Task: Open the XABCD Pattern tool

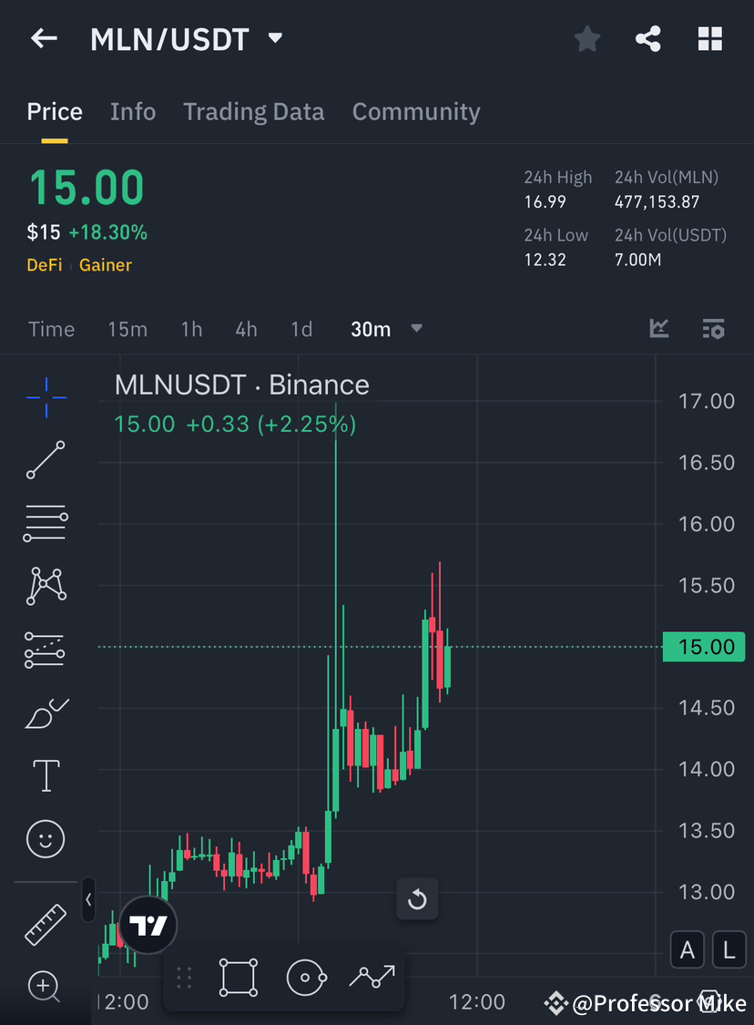Action: 46,586
